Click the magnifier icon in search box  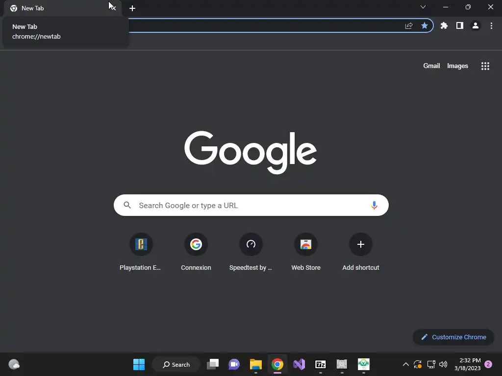coord(127,205)
